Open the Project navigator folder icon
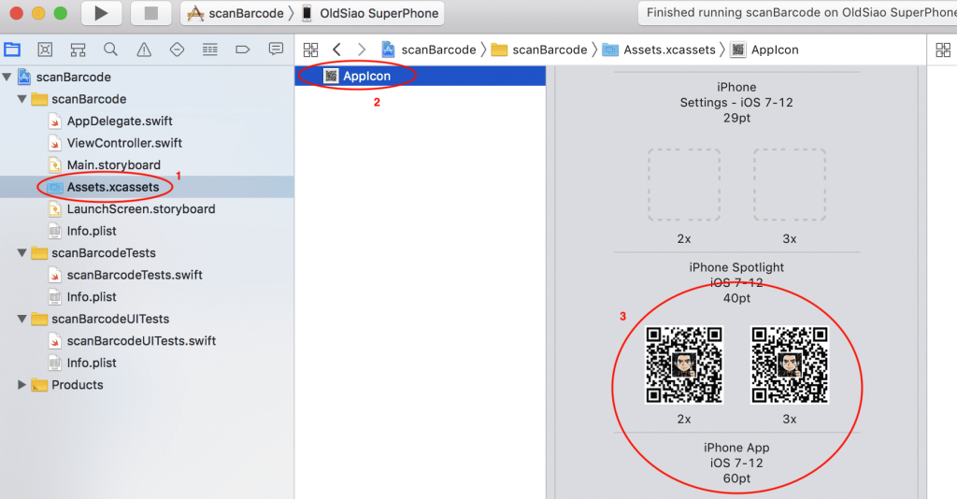Screen dimensions: 957x499 [12, 50]
